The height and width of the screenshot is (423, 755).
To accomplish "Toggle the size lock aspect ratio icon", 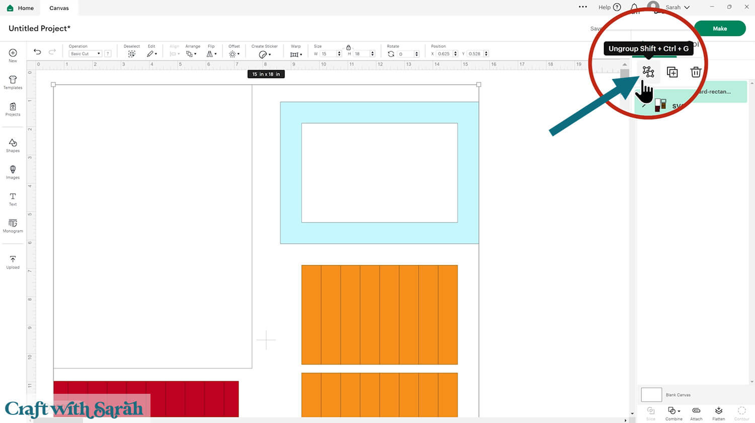I will [348, 47].
